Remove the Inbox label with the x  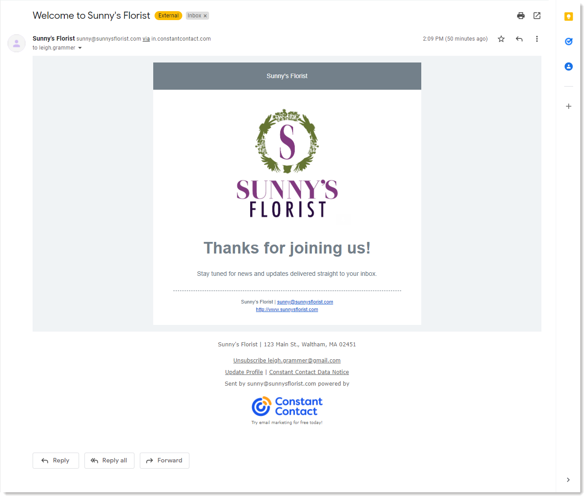coord(205,16)
